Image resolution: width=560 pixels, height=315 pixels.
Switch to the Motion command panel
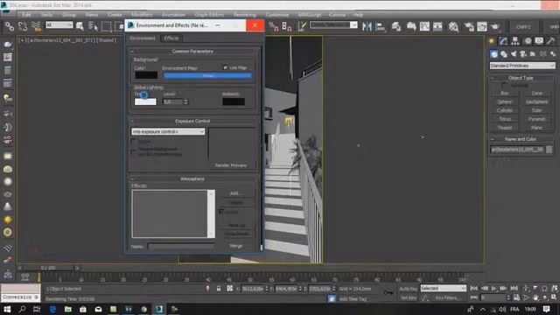coord(528,41)
